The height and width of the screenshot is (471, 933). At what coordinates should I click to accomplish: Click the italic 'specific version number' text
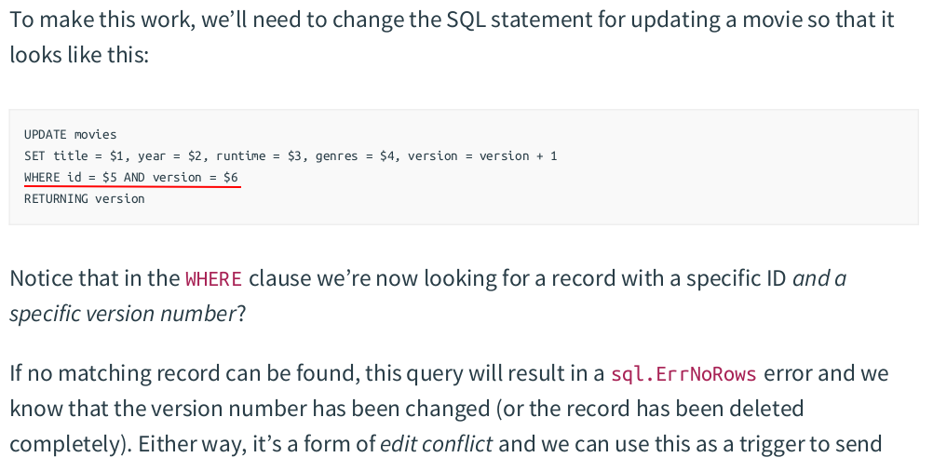tap(123, 314)
